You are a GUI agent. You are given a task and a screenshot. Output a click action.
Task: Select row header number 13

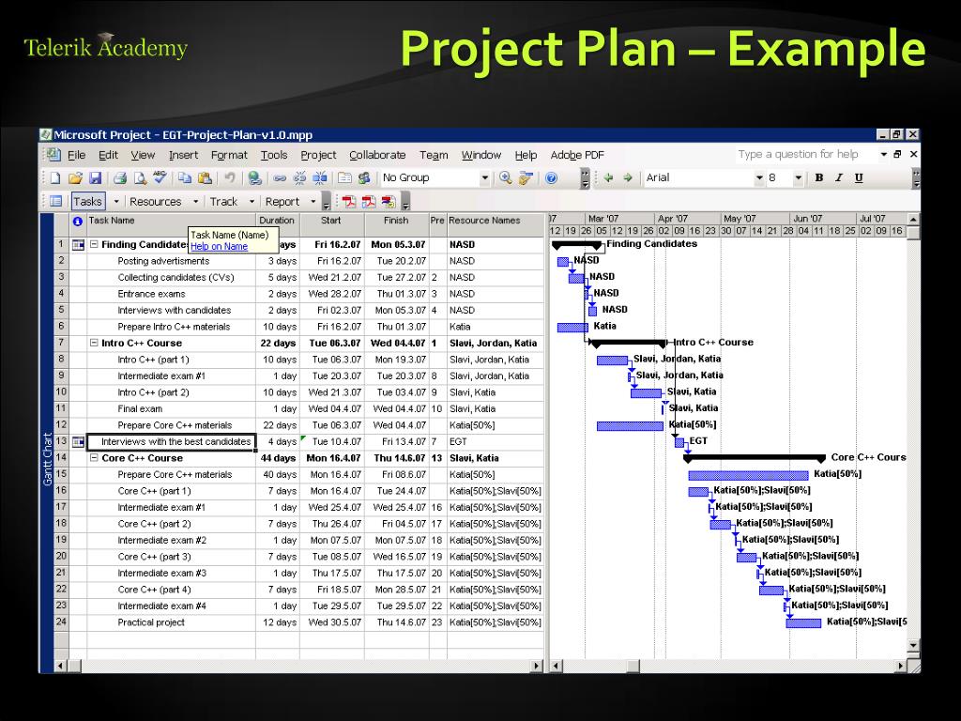pos(61,441)
